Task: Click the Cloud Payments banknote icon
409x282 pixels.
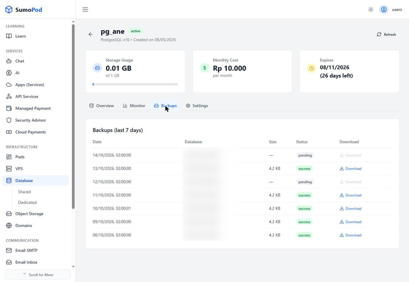Action: [x=9, y=132]
